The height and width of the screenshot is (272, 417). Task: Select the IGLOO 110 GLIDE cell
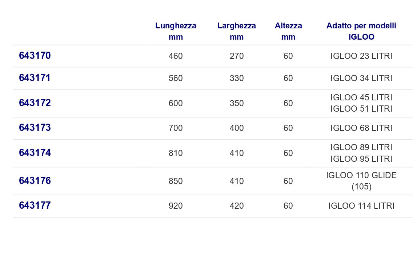(x=361, y=181)
